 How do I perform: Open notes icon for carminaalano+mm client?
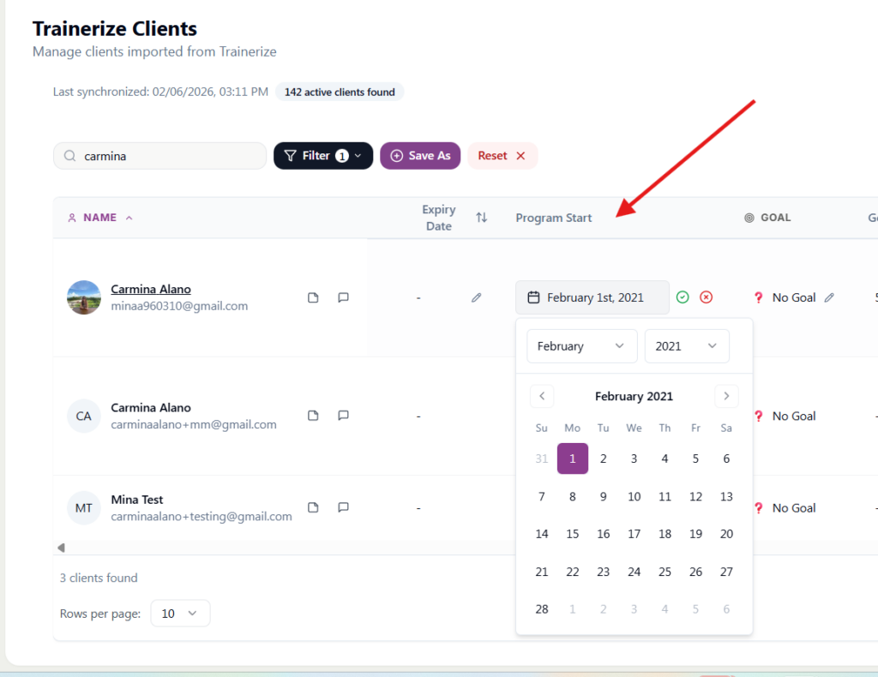[x=313, y=416]
